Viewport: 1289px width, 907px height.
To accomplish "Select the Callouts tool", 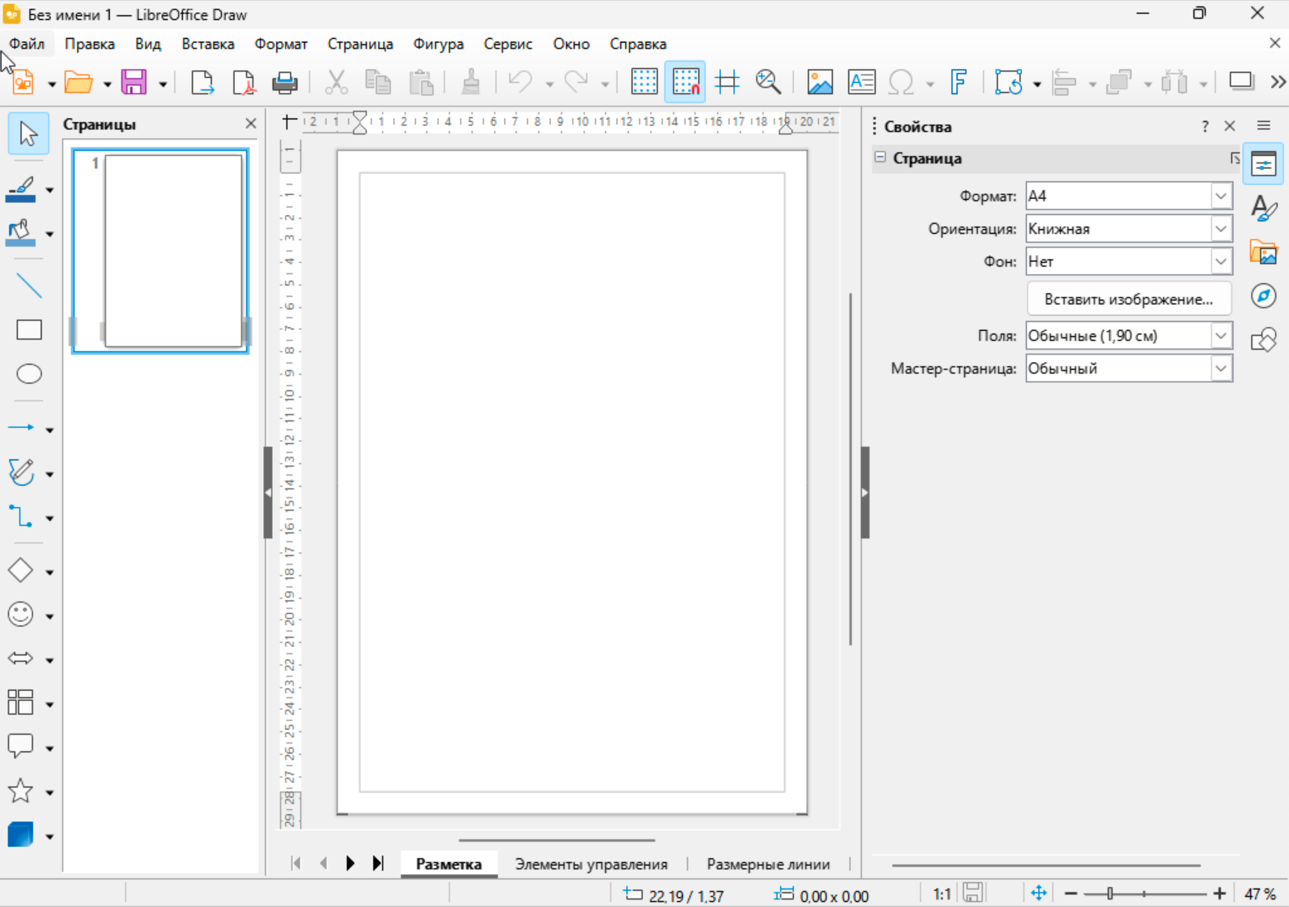I will pos(21,746).
